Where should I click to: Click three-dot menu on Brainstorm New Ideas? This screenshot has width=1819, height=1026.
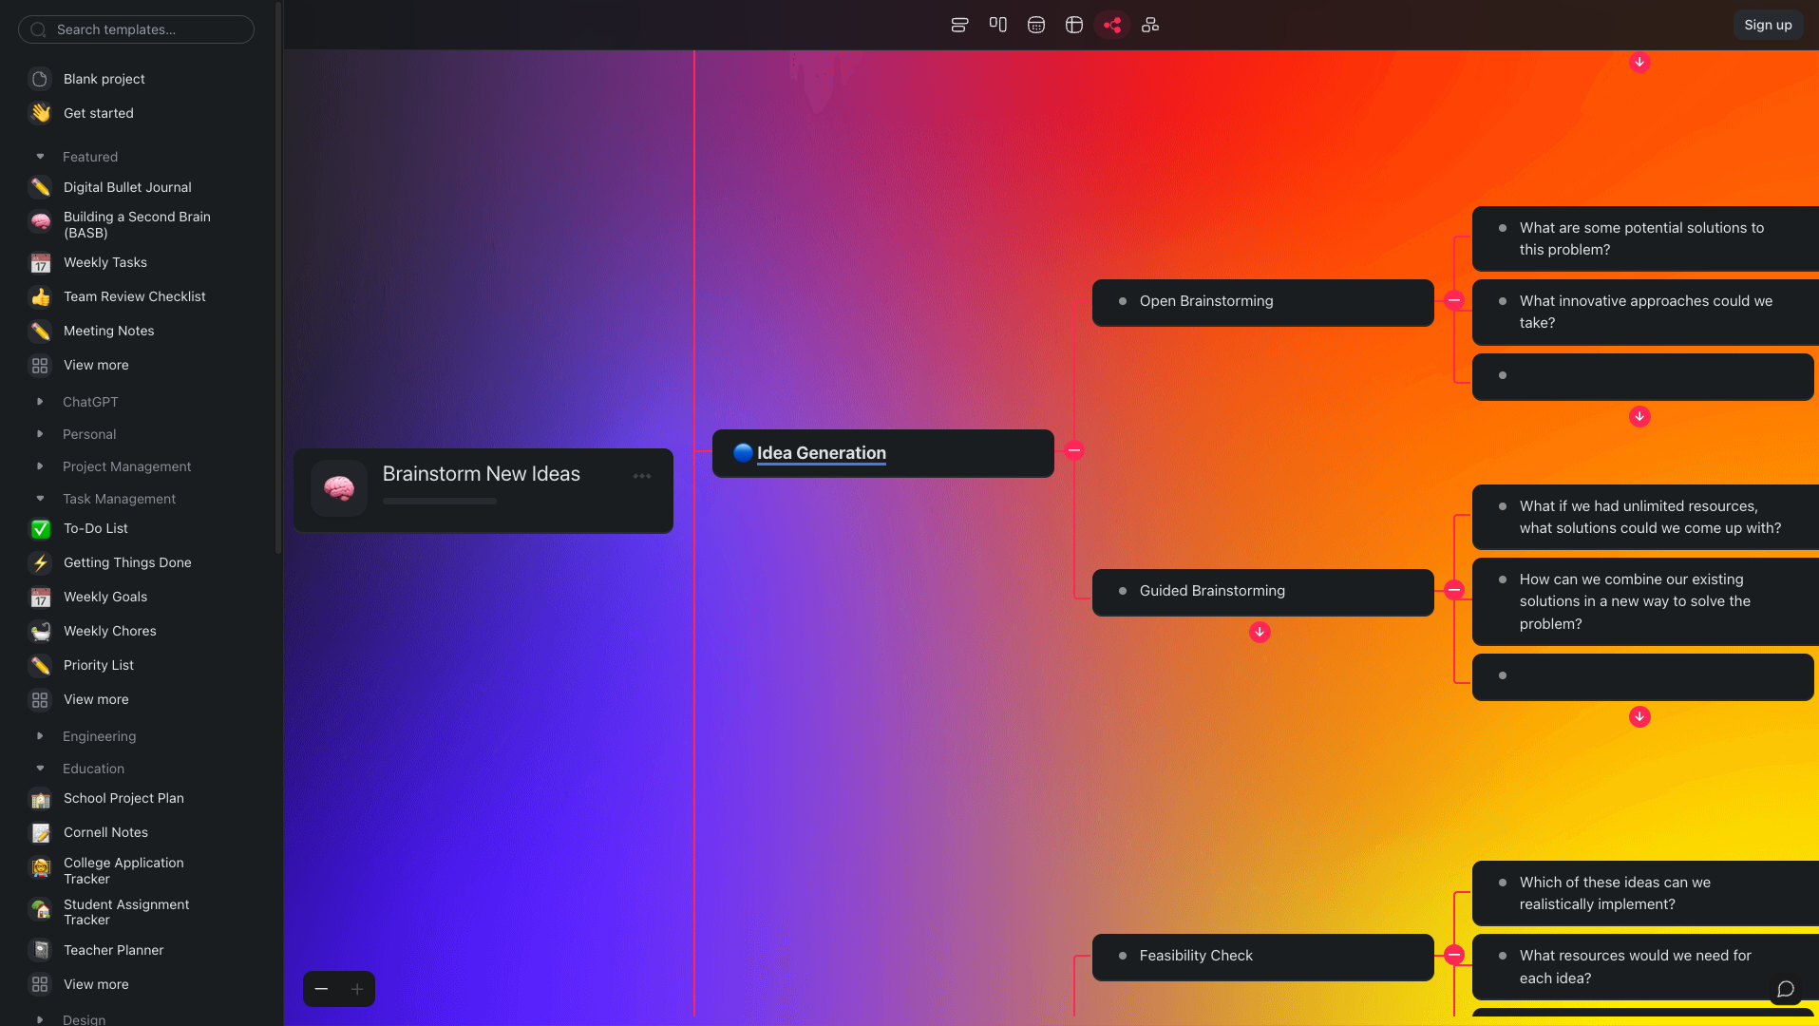(x=642, y=476)
